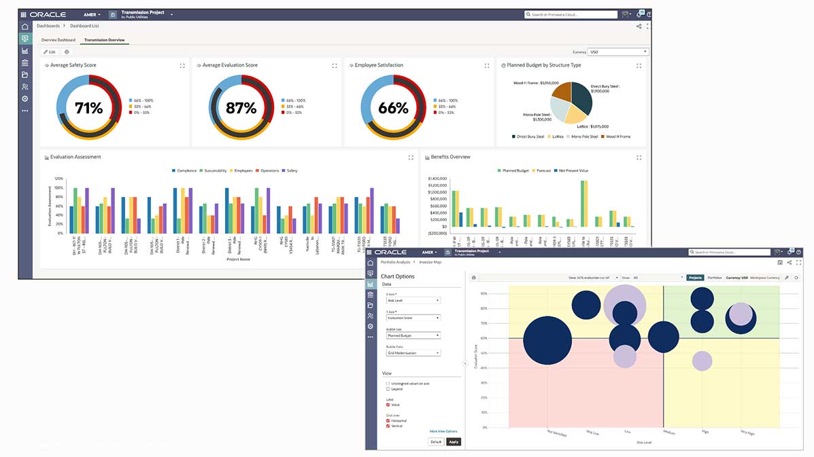Click the Search in Primavera Cloud field
Image resolution: width=814 pixels, height=457 pixels.
[571, 14]
